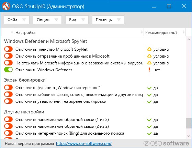Click green checkmark for 'Windows: интересное' row
The width and height of the screenshot is (192, 148).
pyautogui.click(x=149, y=88)
